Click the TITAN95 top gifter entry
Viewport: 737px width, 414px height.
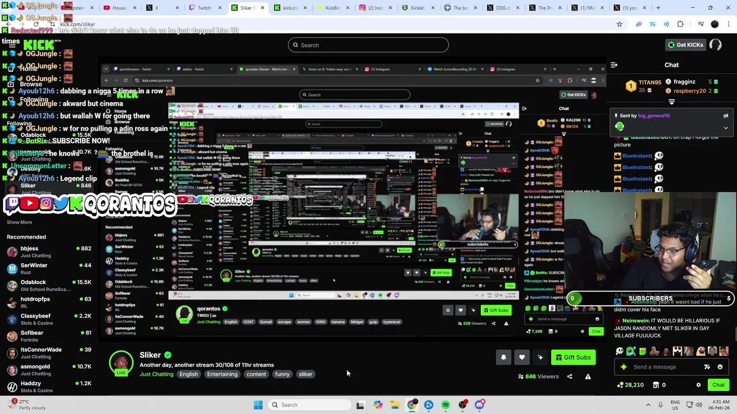[643, 86]
